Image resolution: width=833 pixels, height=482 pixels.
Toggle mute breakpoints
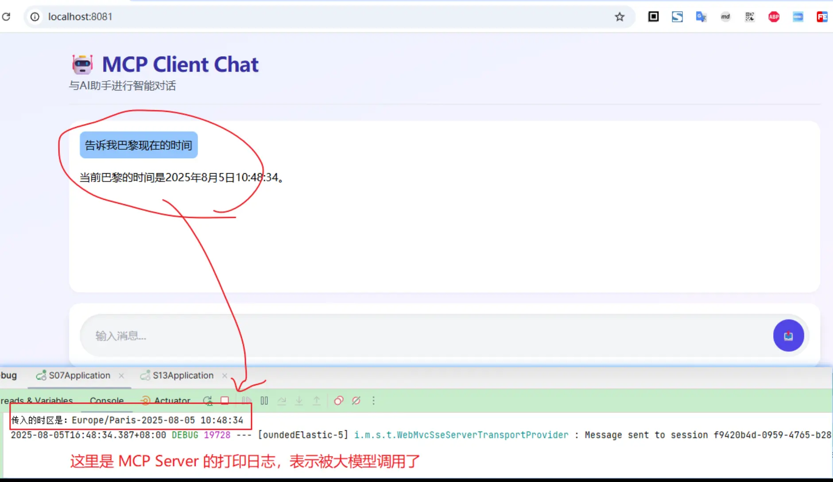tap(356, 400)
